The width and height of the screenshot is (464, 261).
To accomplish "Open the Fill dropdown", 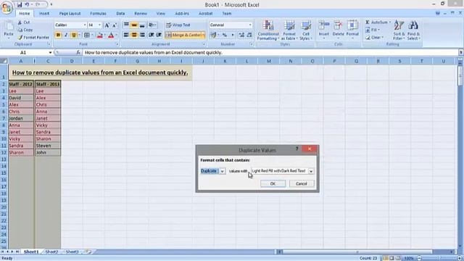I will pyautogui.click(x=373, y=30).
